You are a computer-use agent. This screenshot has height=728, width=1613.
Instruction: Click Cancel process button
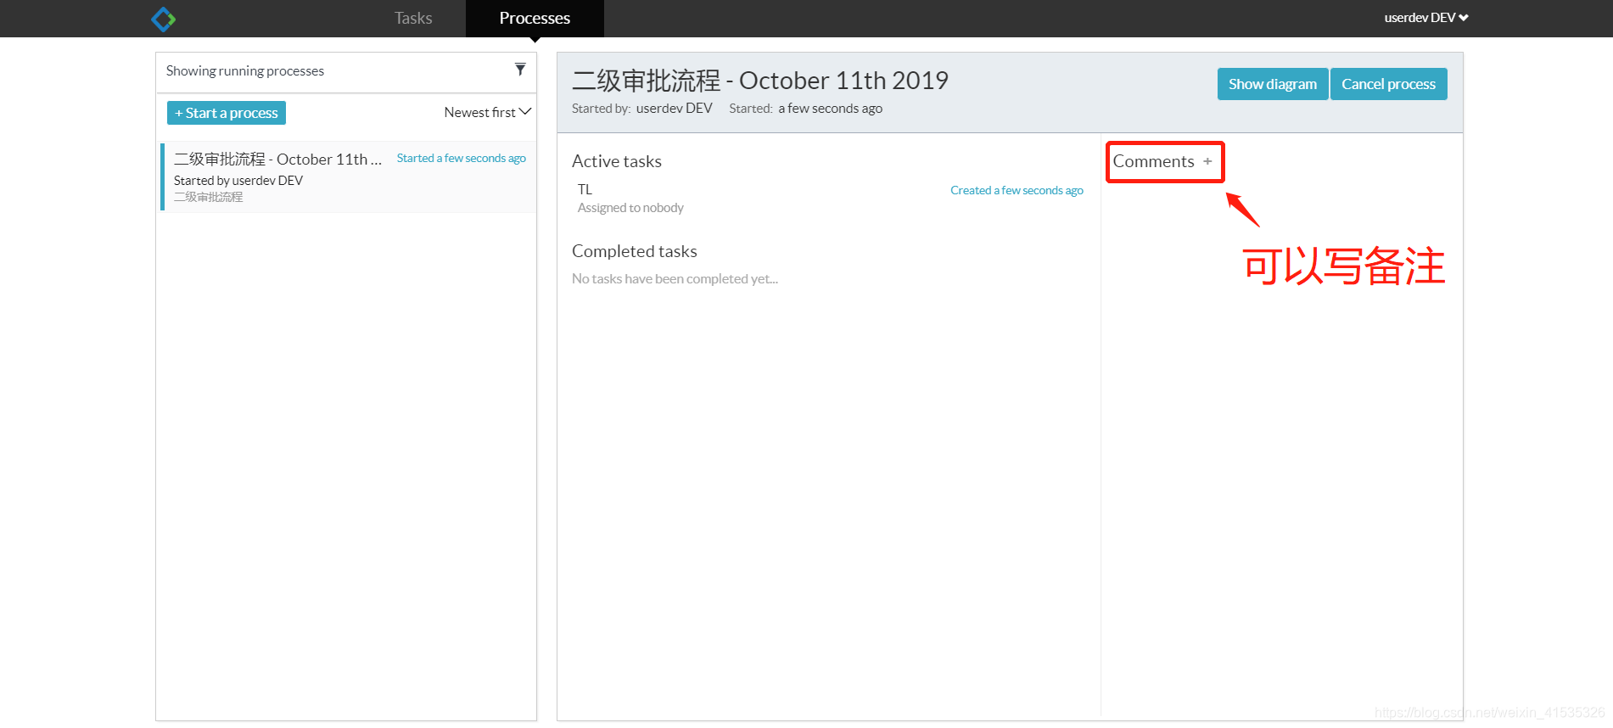(x=1388, y=84)
